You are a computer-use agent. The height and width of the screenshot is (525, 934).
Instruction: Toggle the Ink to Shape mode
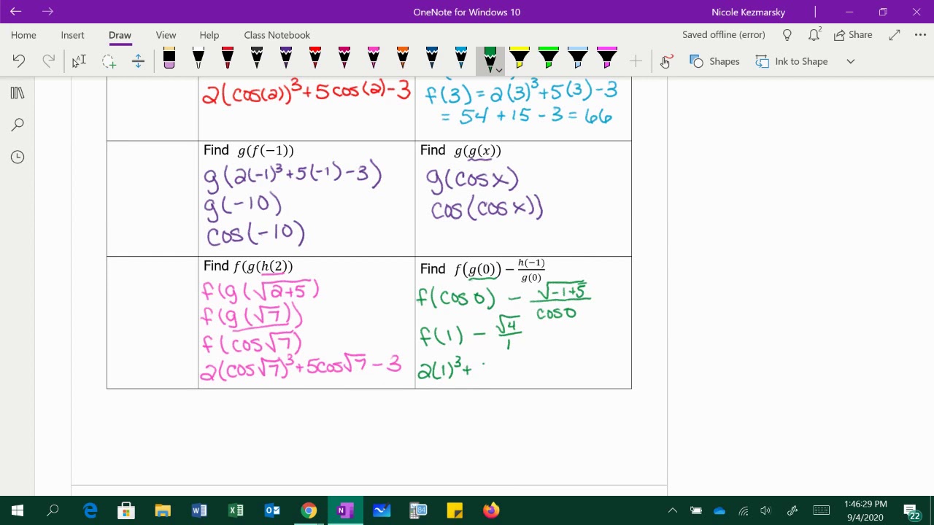tap(792, 61)
